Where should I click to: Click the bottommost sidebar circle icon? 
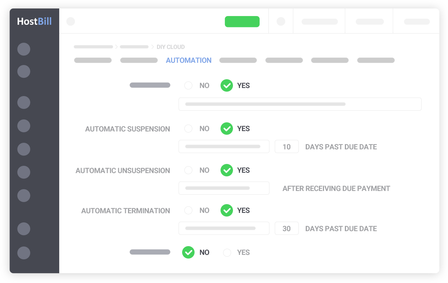point(24,253)
